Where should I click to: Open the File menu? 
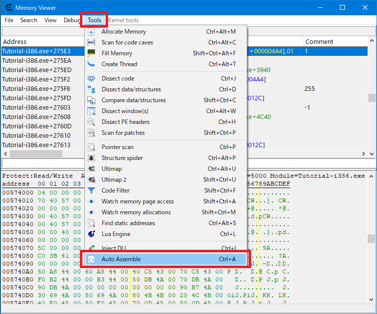click(9, 20)
